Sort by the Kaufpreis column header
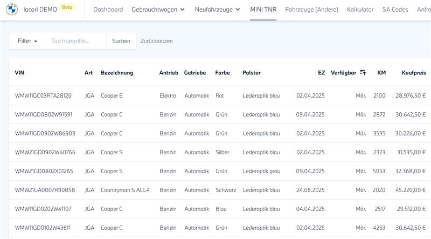 pos(414,73)
